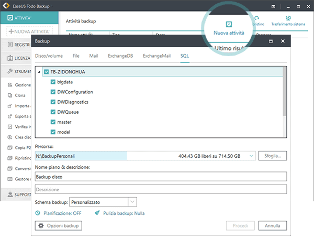Image resolution: width=314 pixels, height=249 pixels.
Task: Click the Procedi button
Action: [x=240, y=226]
